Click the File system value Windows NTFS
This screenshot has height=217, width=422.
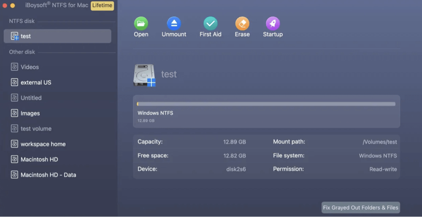[x=378, y=156]
